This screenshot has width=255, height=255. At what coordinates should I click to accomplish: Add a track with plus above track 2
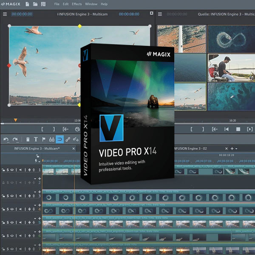pyautogui.click(x=40, y=178)
